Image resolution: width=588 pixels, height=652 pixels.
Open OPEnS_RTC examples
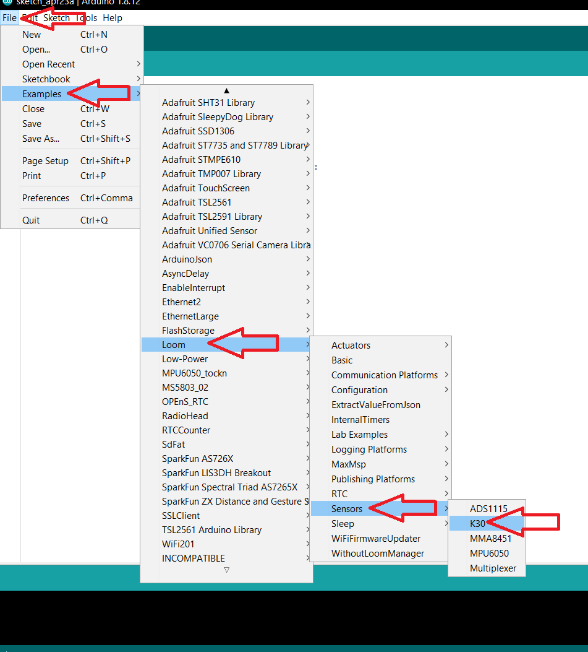pyautogui.click(x=226, y=402)
